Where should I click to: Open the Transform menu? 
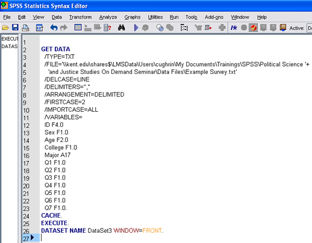pyautogui.click(x=81, y=17)
